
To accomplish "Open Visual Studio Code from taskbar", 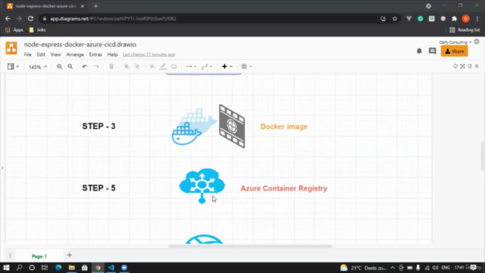I will pyautogui.click(x=111, y=268).
